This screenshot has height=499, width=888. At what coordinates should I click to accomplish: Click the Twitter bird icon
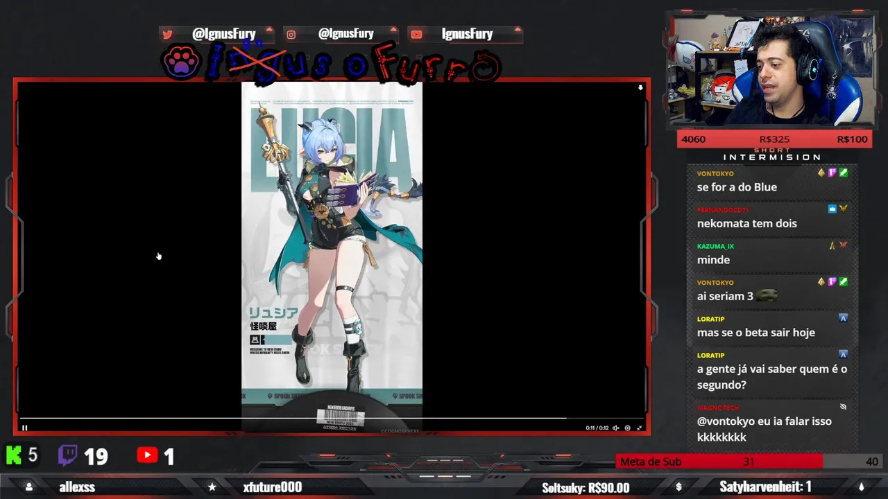(167, 34)
